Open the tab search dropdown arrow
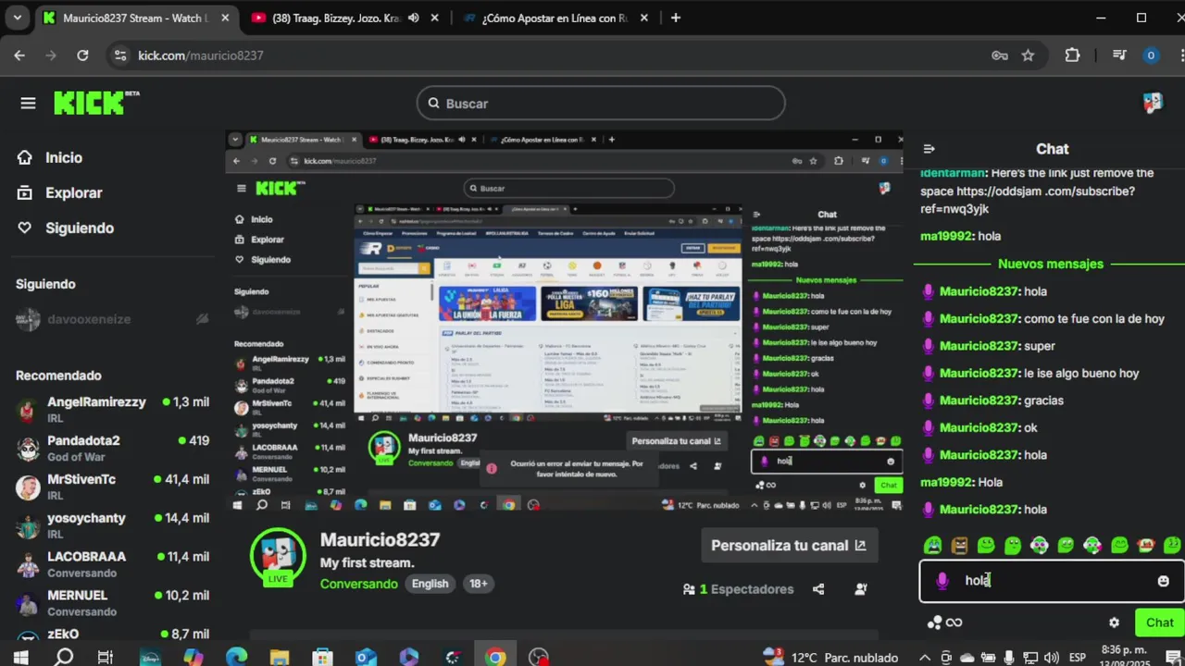This screenshot has height=666, width=1185. point(17,18)
